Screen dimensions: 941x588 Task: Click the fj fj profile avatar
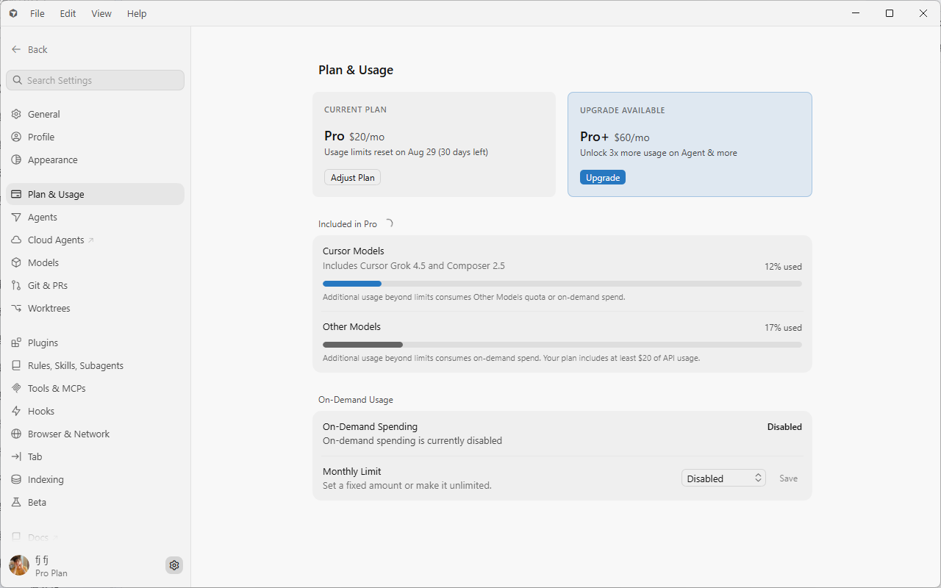pos(19,565)
